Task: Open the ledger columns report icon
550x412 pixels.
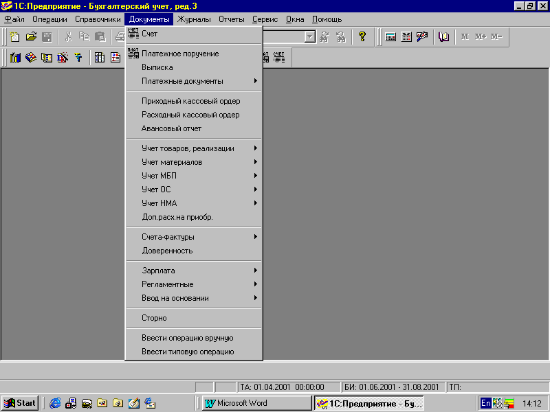Action: (100, 58)
